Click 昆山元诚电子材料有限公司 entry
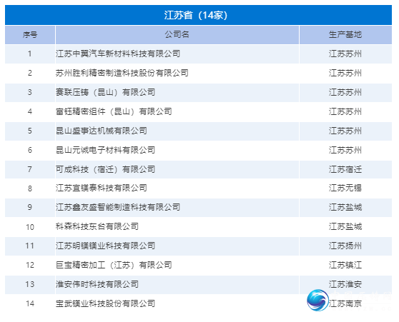399x322 pixels. (105, 150)
